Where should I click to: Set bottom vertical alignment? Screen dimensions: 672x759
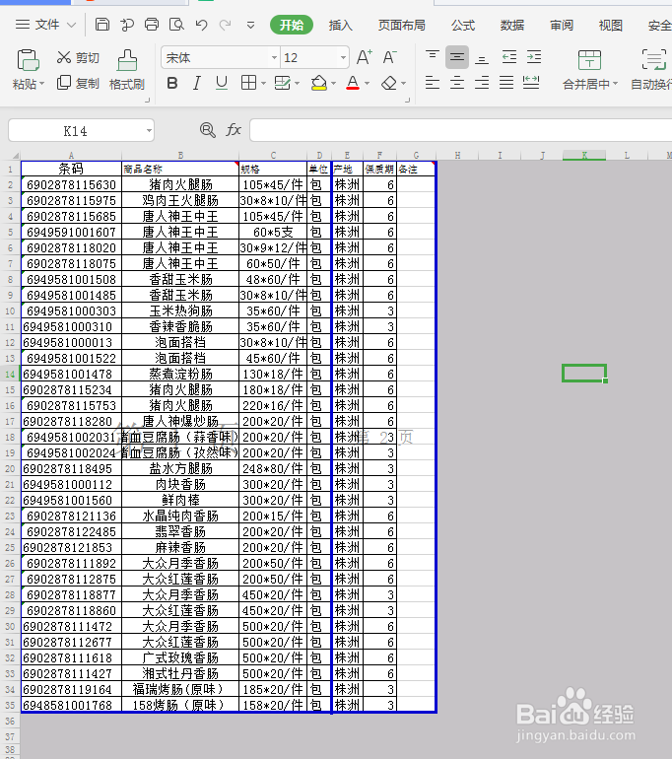tap(482, 58)
